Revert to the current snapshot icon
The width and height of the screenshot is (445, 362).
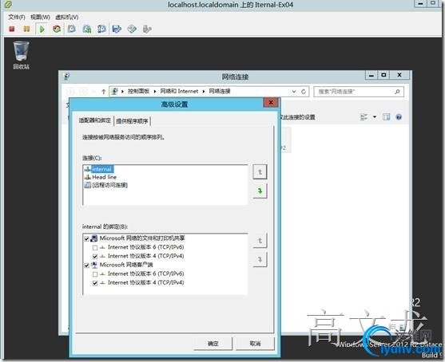coord(87,29)
